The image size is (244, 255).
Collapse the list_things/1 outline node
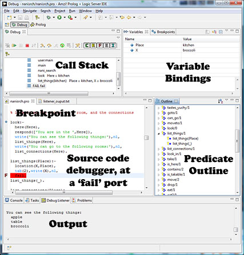[x=159, y=133]
